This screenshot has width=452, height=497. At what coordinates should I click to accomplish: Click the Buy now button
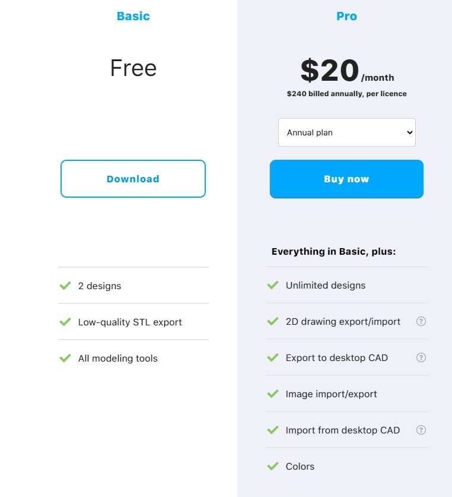pyautogui.click(x=346, y=179)
